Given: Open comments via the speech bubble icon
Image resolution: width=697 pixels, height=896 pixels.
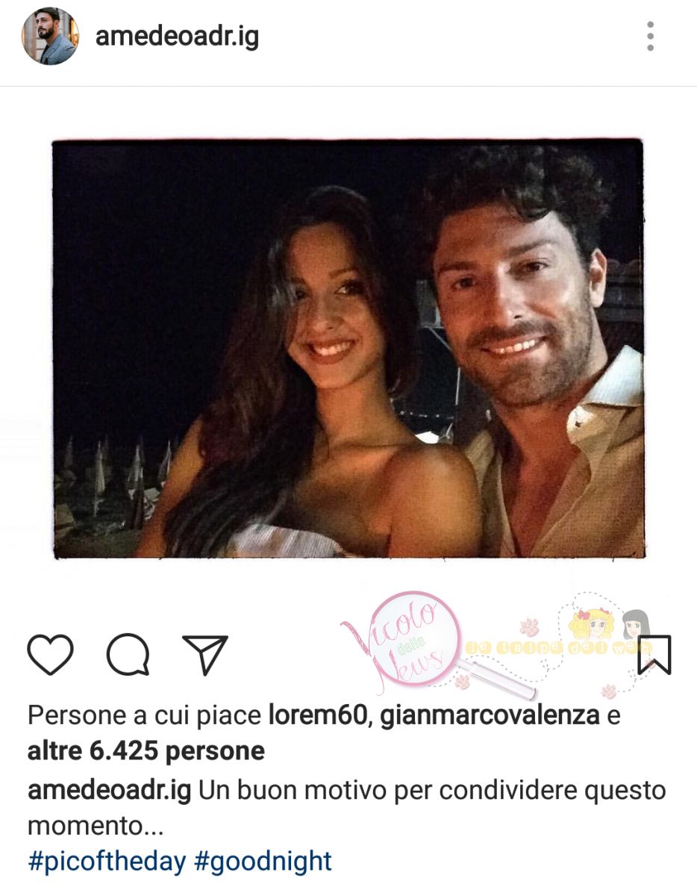Looking at the screenshot, I should (x=128, y=655).
